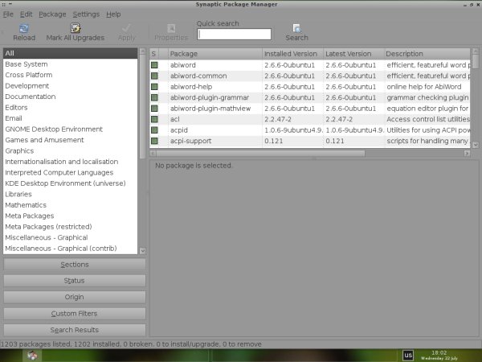This screenshot has width=482, height=362.
Task: Open the Settings menu
Action: [x=86, y=14]
